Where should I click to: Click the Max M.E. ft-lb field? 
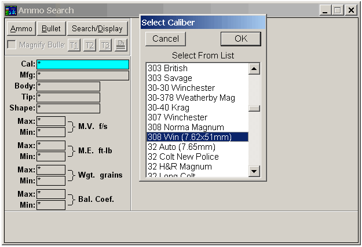[51, 146]
